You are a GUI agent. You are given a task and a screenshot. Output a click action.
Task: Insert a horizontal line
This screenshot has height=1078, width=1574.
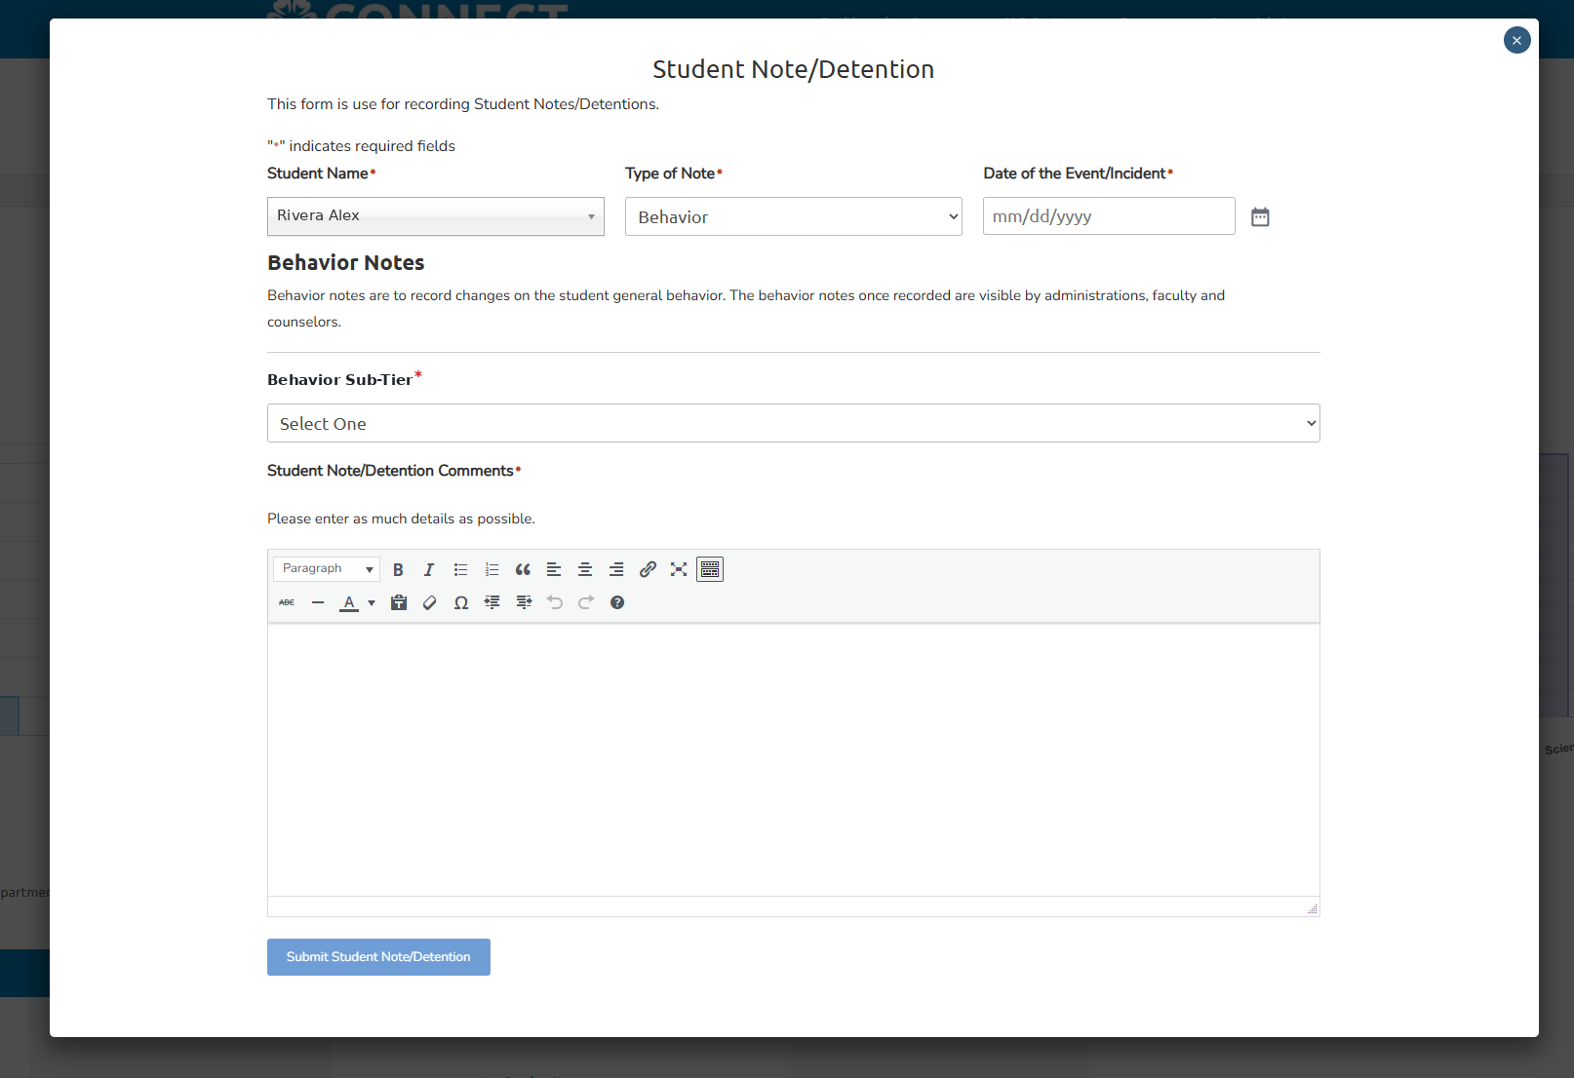pyautogui.click(x=318, y=602)
